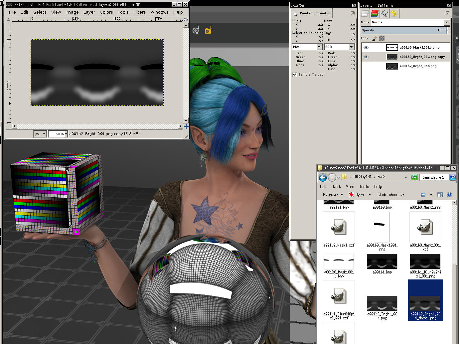459x344 pixels.
Task: Open image menu arrow at ruler corner
Action: tap(8, 19)
